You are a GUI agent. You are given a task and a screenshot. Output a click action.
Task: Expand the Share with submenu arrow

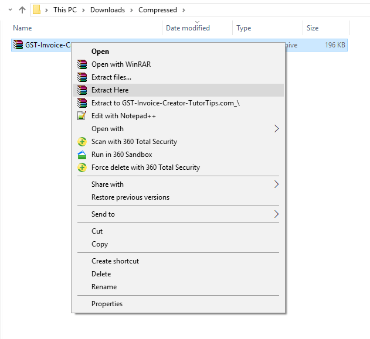tap(276, 184)
